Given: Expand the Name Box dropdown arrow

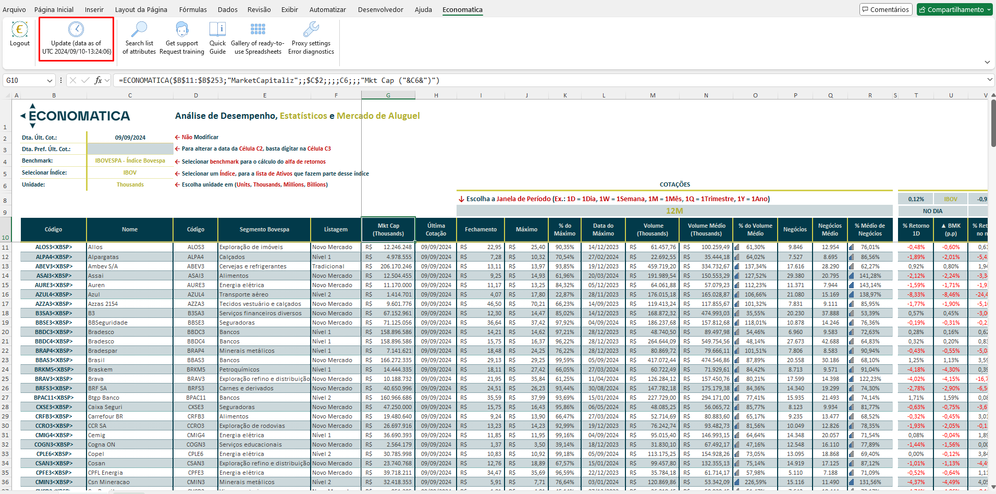Looking at the screenshot, I should tap(50, 81).
